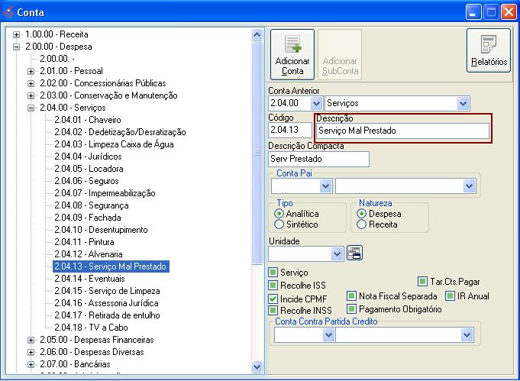Click the Descrição Compacta input field

[318, 159]
